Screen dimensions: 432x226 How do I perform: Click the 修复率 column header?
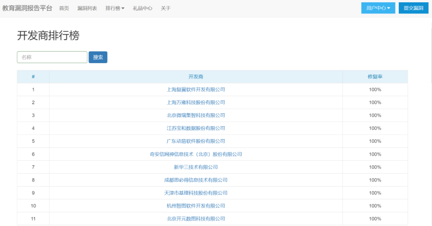[375, 77]
